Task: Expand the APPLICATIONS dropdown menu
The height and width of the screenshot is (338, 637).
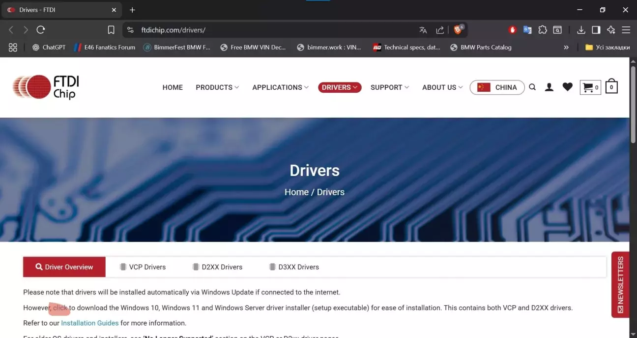Action: coord(281,87)
